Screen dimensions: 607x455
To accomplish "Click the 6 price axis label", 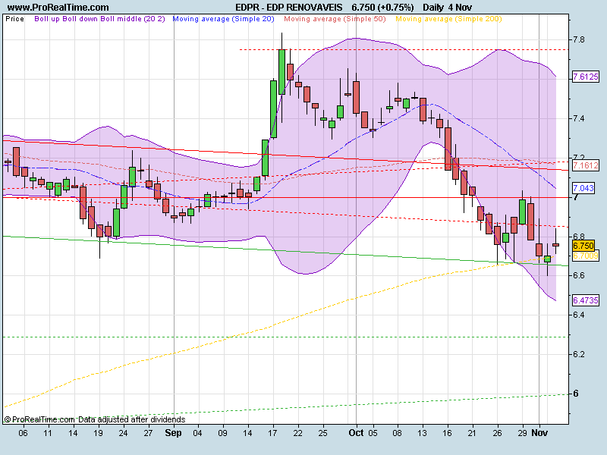I will tap(576, 394).
